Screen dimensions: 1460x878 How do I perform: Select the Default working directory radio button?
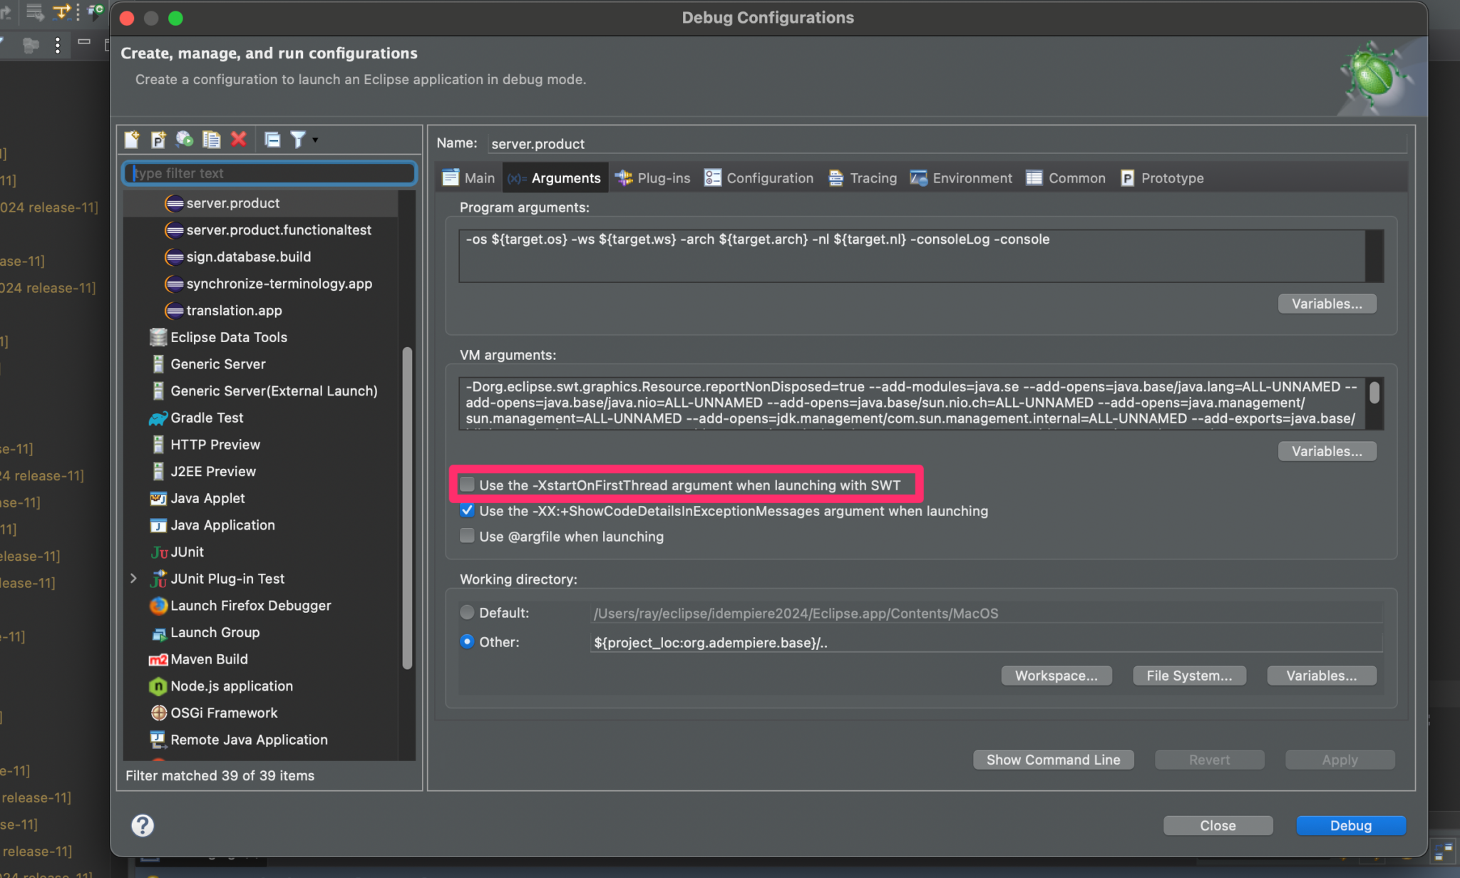point(467,612)
